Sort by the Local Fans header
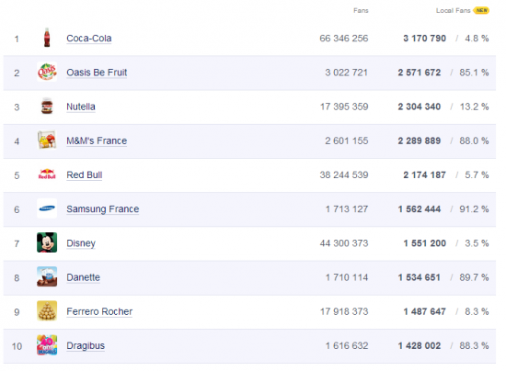 pos(453,11)
